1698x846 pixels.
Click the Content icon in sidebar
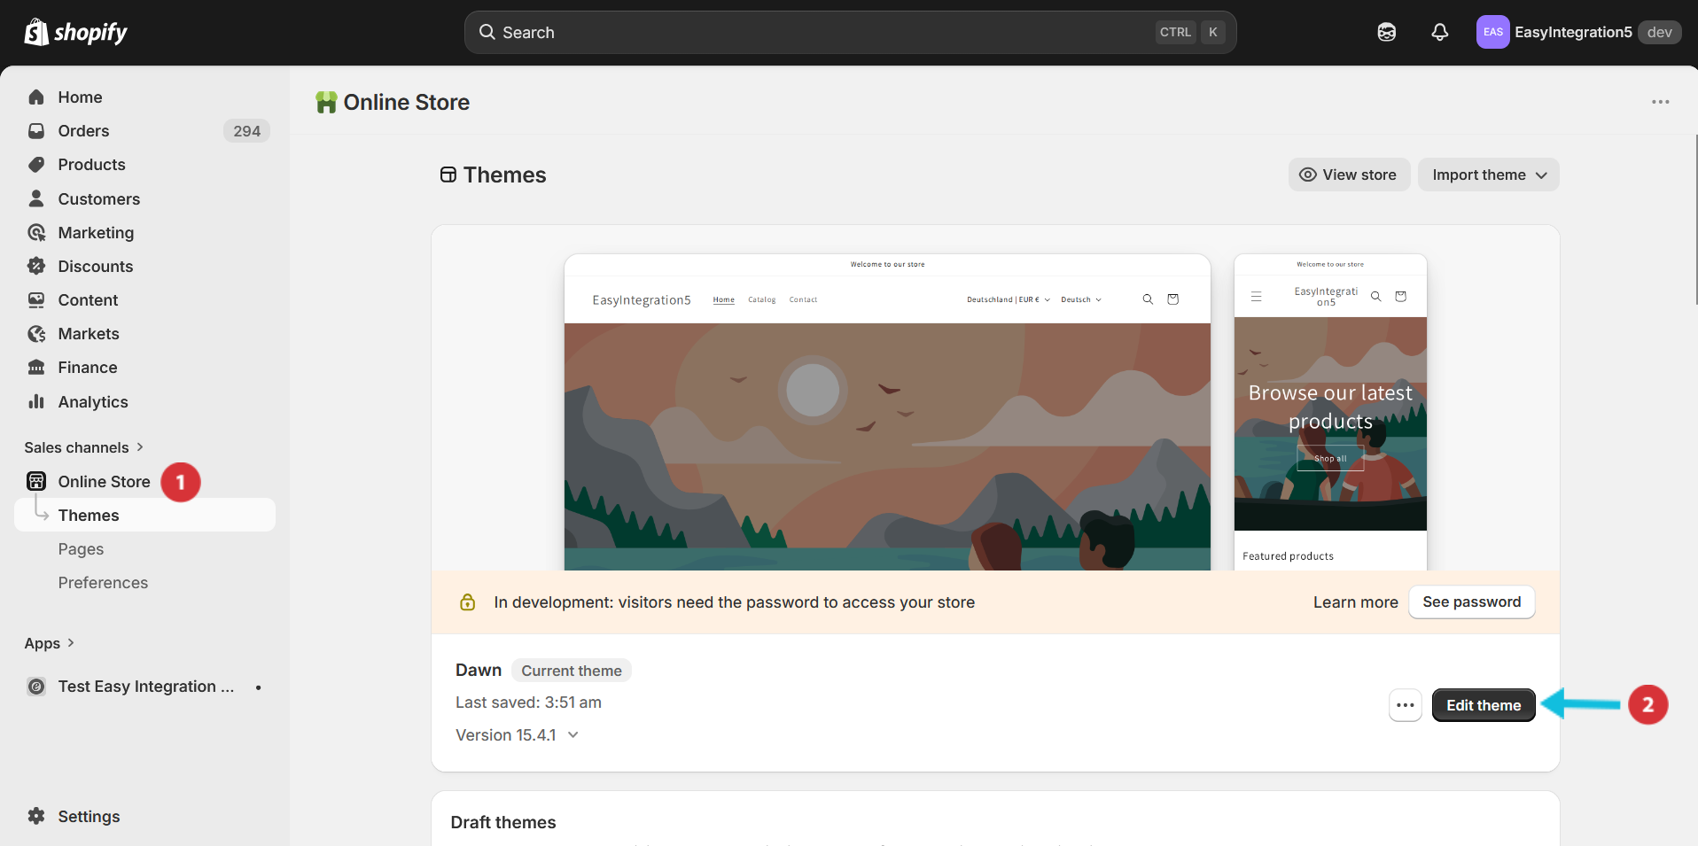(x=36, y=300)
